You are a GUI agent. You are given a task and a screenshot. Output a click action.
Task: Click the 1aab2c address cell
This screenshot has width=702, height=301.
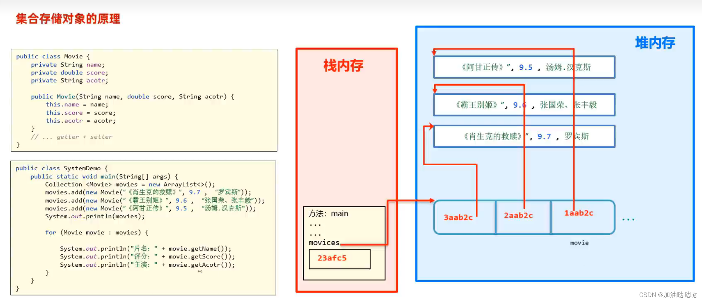[x=583, y=217]
